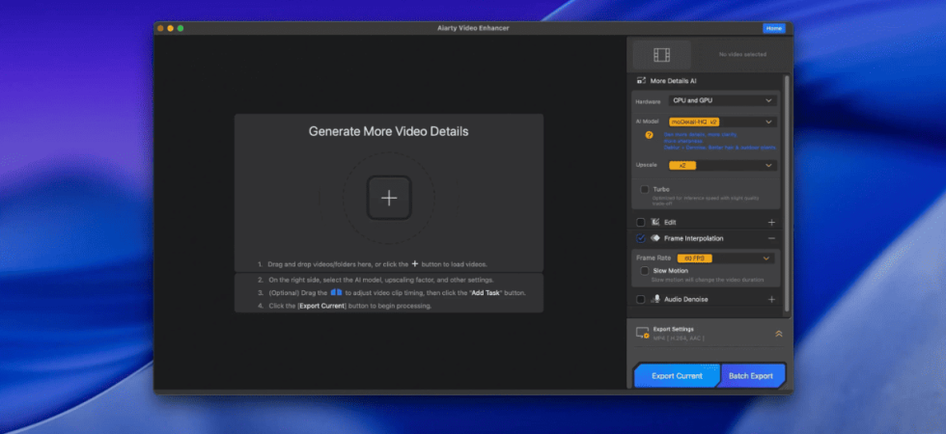Click the More Details AI icon
Image resolution: width=946 pixels, height=434 pixels.
pyautogui.click(x=641, y=80)
